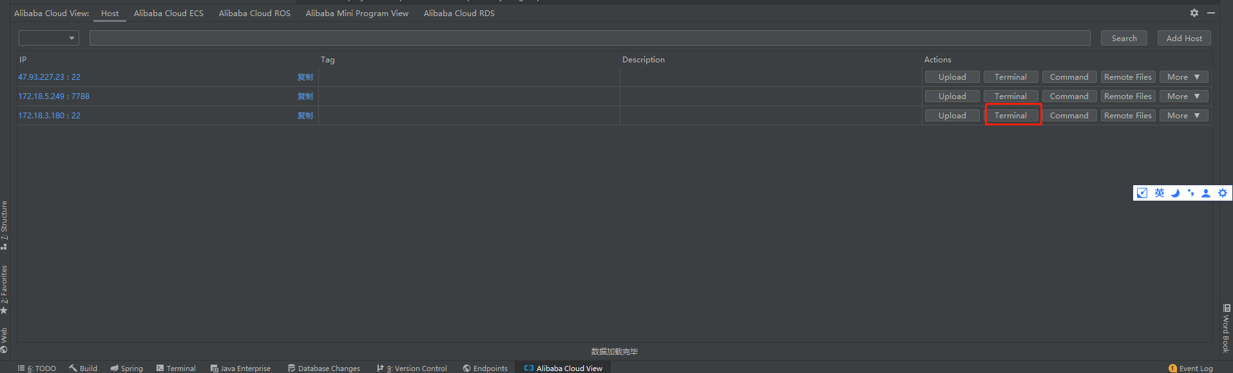1233x373 pixels.
Task: Open the Spring tool window
Action: pyautogui.click(x=126, y=368)
